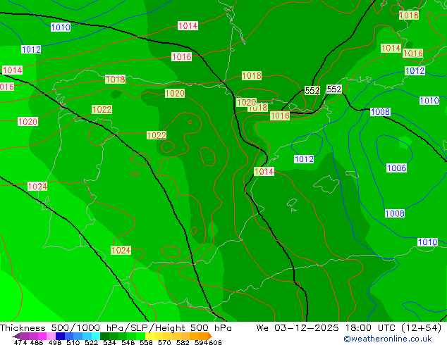Click the yellow legend swatch above 558

point(149,336)
